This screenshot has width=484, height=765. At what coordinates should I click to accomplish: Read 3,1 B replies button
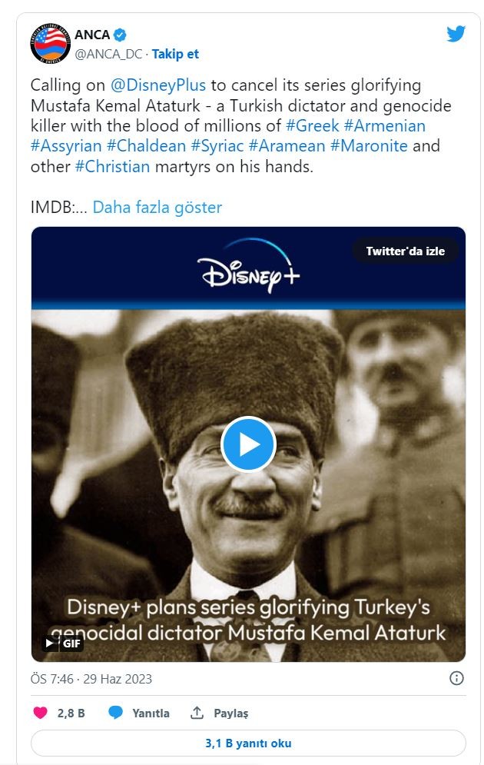click(248, 743)
